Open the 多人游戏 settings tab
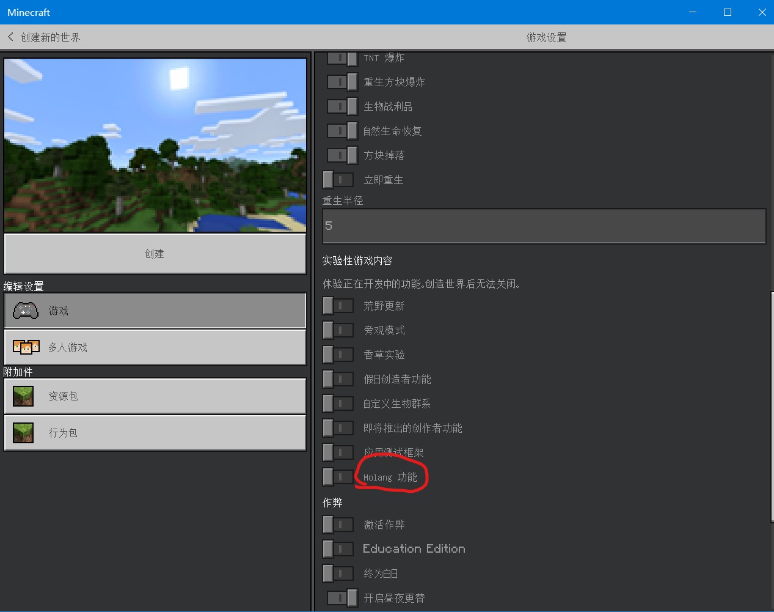 155,347
